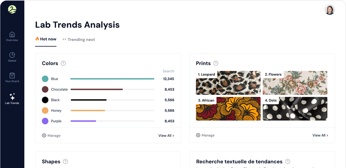Click the Lab Trends Analysis heading

[78, 25]
